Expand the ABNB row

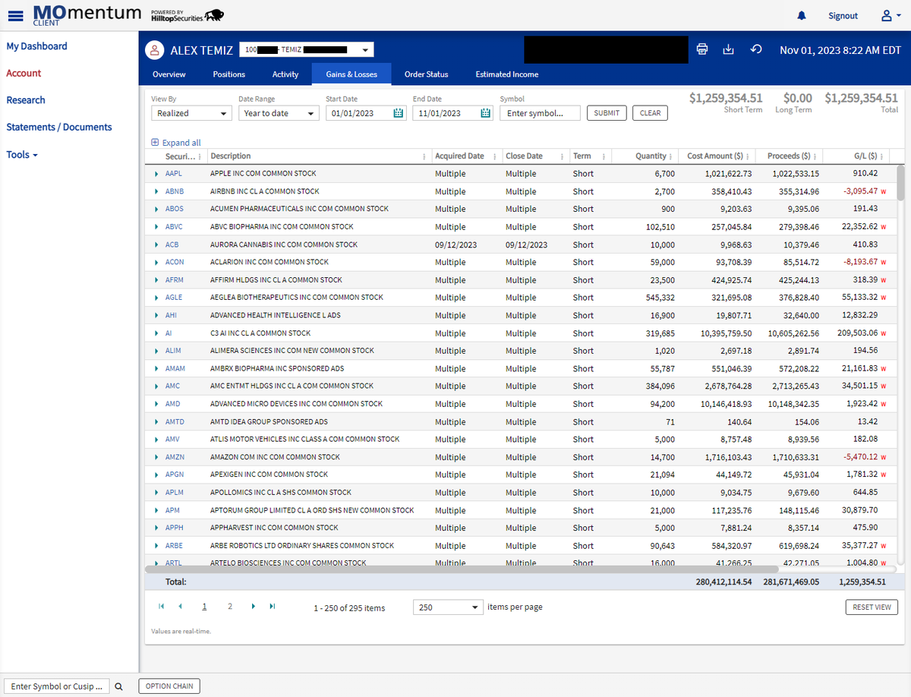pyautogui.click(x=156, y=191)
